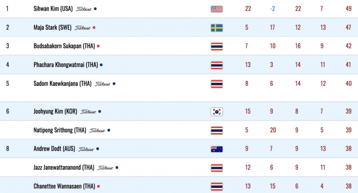Click the Titleist logo beside Sihwan Kim

[84, 9]
